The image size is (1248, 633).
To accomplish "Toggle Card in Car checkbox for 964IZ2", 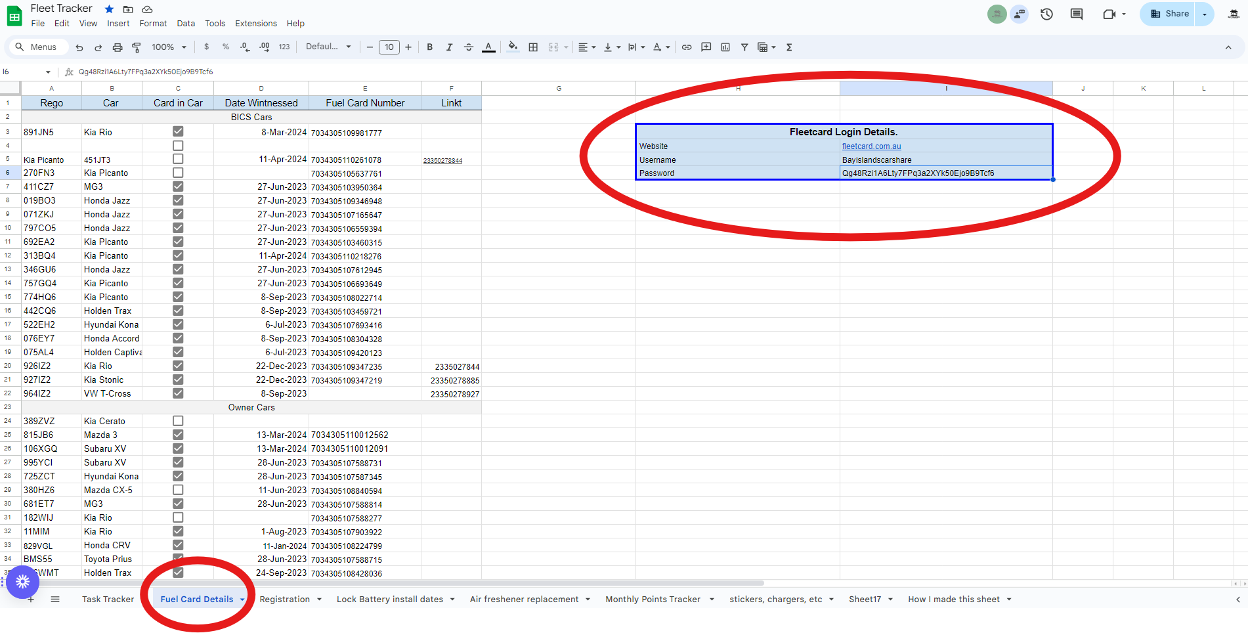I will (178, 393).
